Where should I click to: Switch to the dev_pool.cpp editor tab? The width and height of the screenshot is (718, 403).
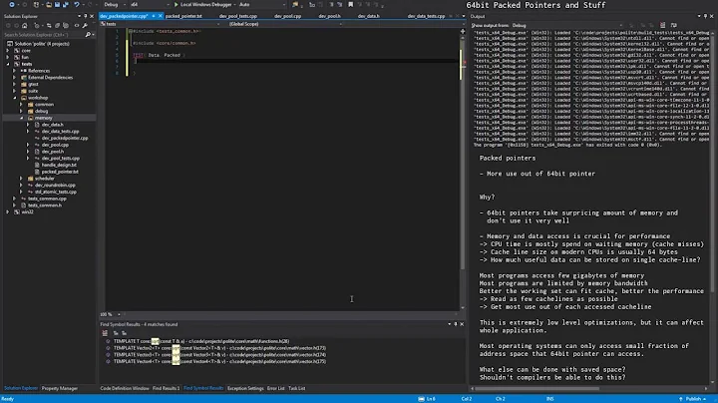(287, 16)
